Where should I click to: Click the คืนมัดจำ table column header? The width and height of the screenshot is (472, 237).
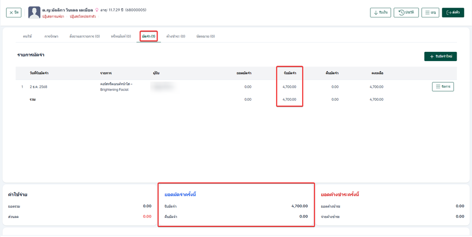[332, 73]
